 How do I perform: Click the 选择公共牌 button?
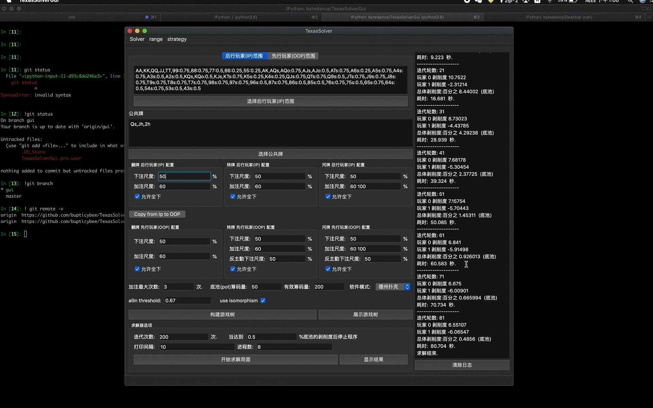271,154
